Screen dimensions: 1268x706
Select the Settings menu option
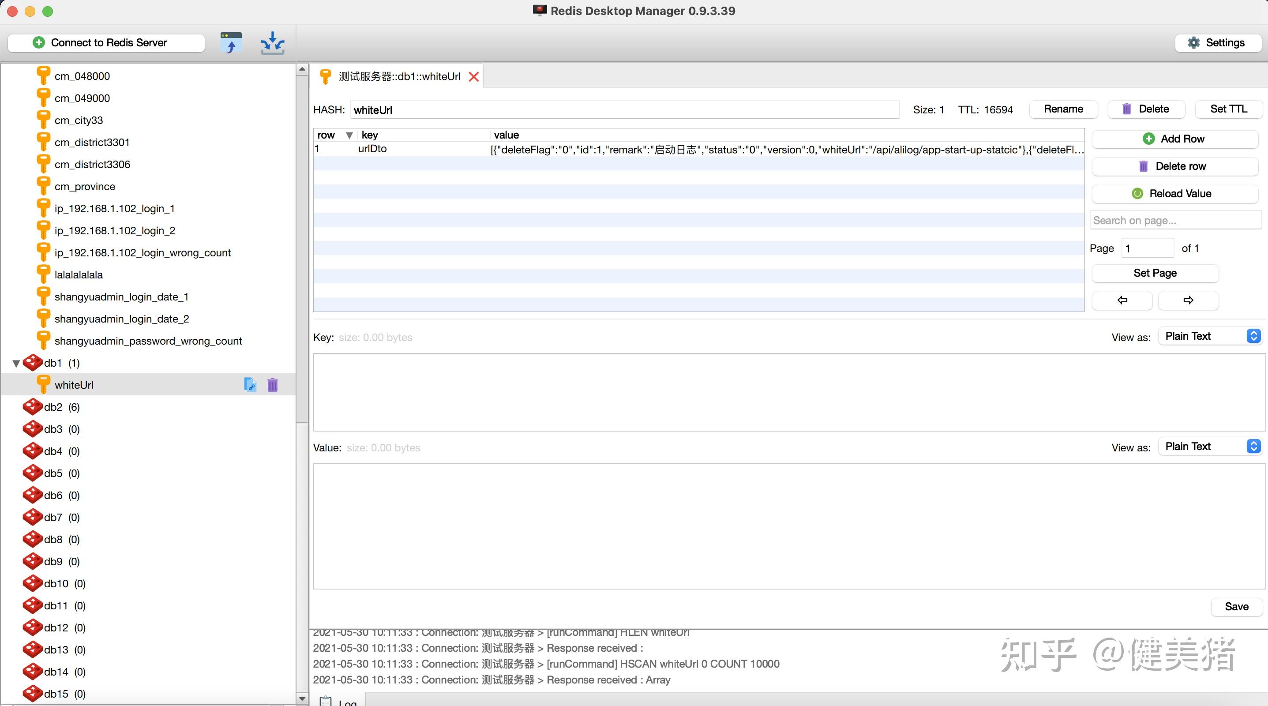click(x=1219, y=42)
